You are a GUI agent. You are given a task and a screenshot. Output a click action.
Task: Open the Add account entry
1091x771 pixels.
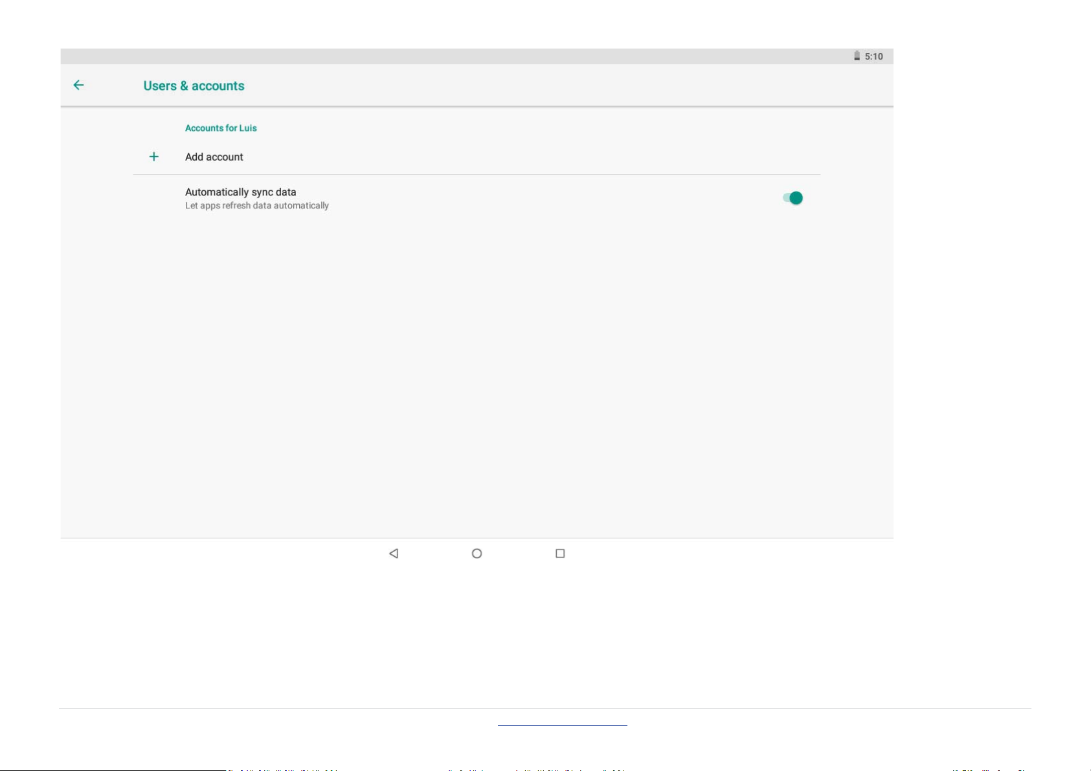click(477, 157)
